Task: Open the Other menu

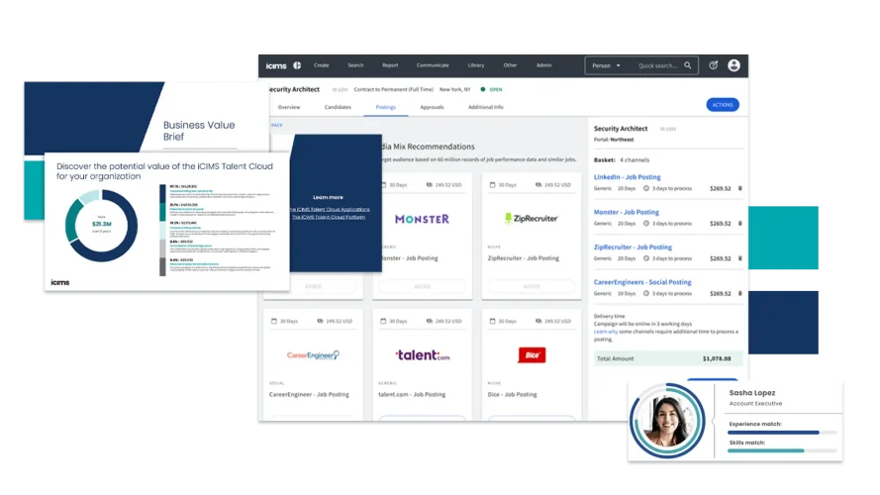Action: 510,65
